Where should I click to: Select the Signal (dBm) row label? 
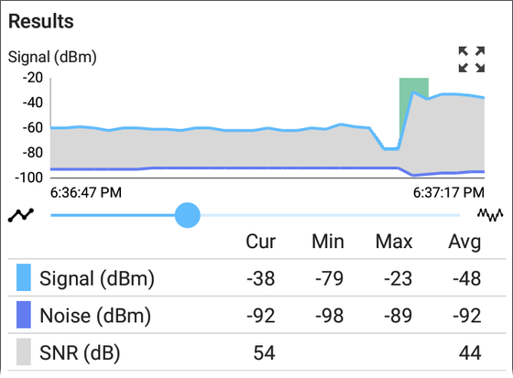tap(97, 278)
